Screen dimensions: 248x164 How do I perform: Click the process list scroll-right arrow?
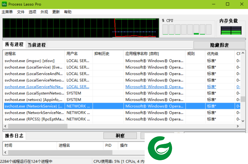click(238, 126)
